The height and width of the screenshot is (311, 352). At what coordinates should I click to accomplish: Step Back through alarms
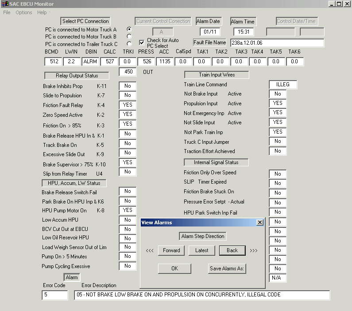pyautogui.click(x=232, y=250)
